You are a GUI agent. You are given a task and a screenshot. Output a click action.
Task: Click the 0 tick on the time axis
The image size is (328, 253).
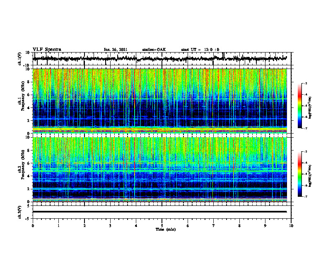coord(33,226)
